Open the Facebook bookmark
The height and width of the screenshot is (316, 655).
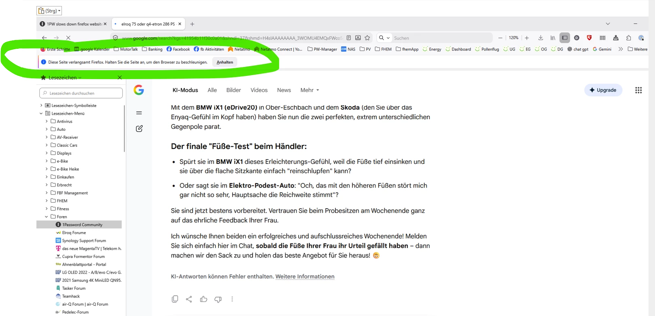coord(178,49)
